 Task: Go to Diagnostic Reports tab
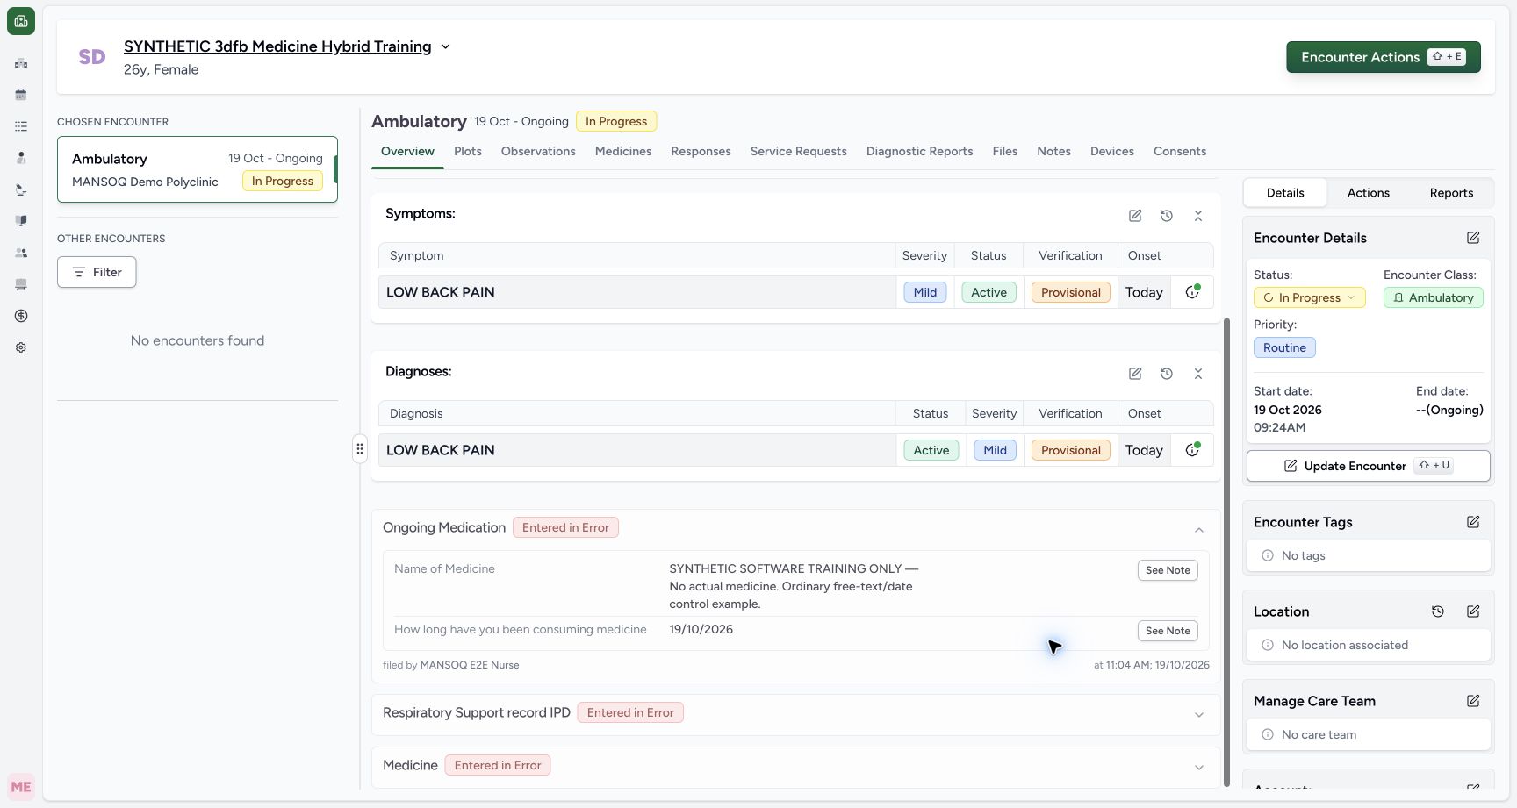(x=919, y=151)
